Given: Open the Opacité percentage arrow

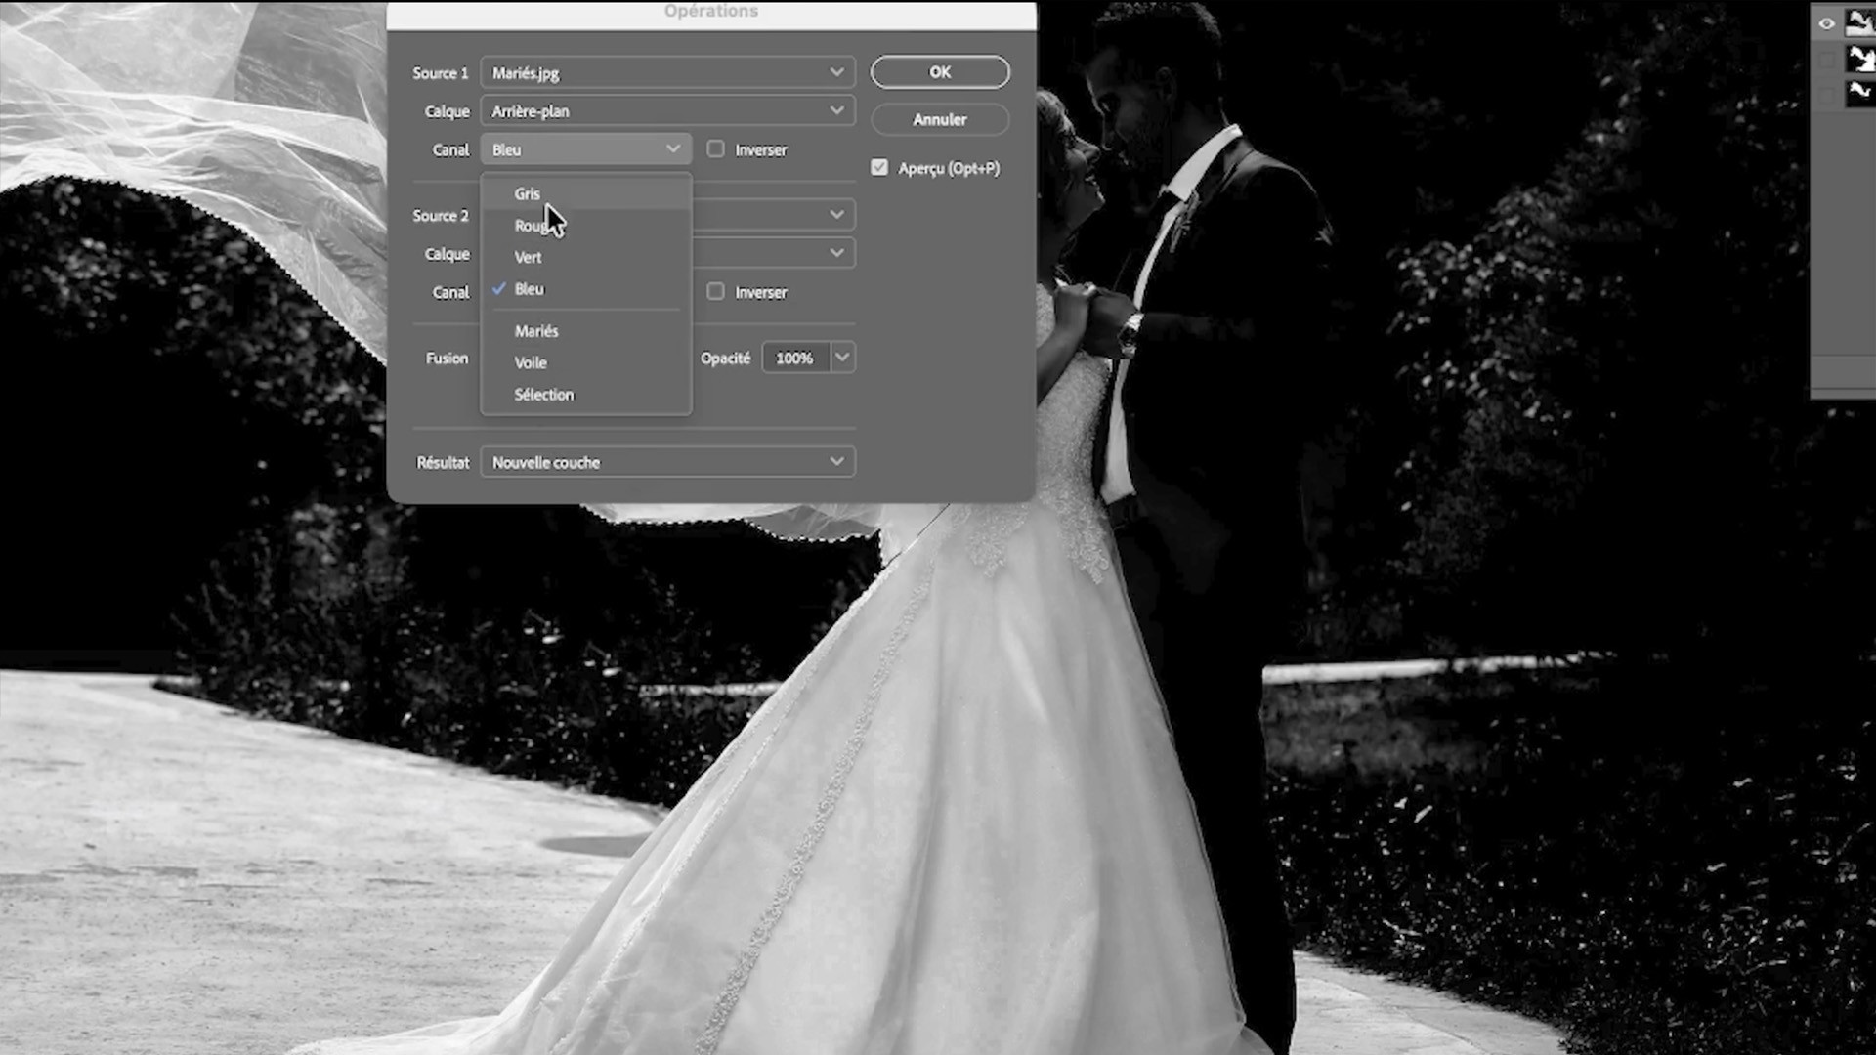Looking at the screenshot, I should tap(842, 359).
